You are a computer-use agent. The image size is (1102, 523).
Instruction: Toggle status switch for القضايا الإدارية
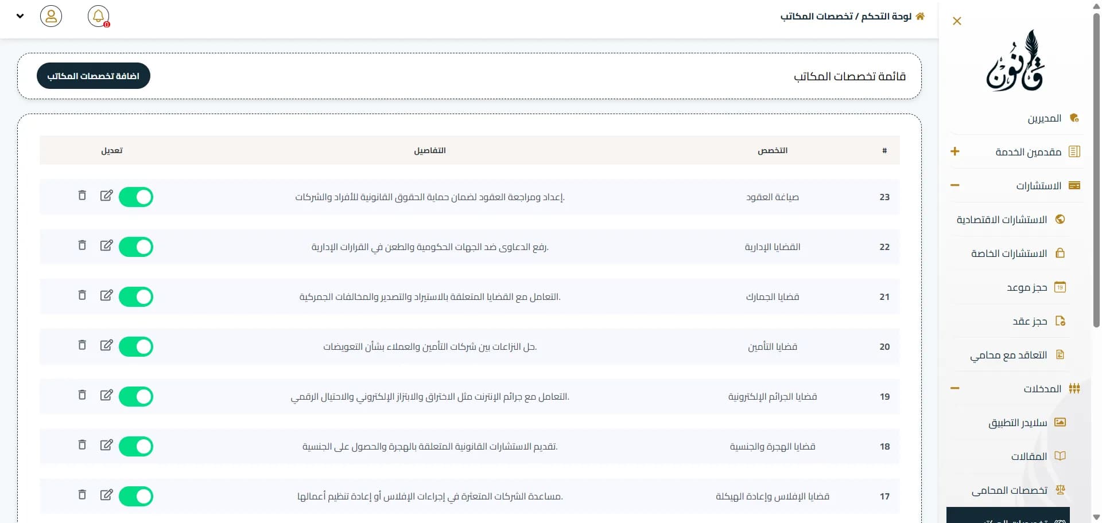point(136,247)
